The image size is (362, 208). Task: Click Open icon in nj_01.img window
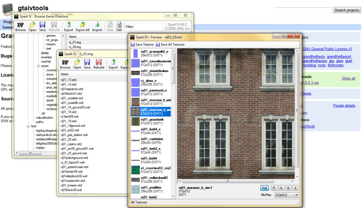[x=77, y=64]
